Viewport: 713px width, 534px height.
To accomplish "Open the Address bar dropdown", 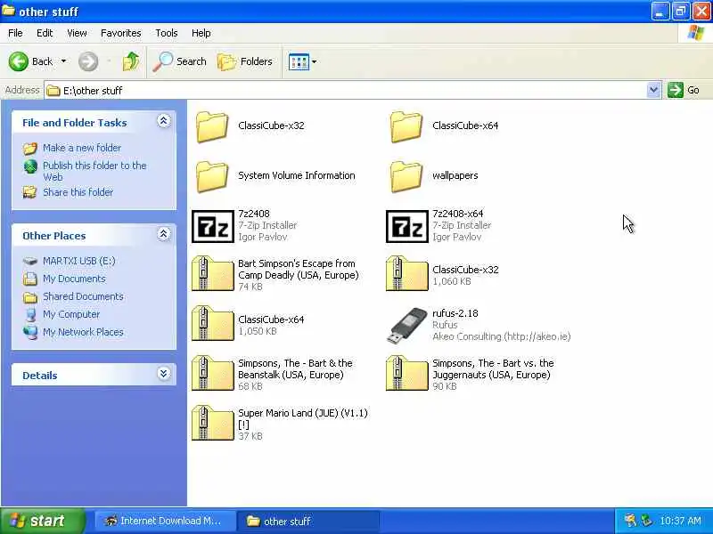I will (x=653, y=90).
